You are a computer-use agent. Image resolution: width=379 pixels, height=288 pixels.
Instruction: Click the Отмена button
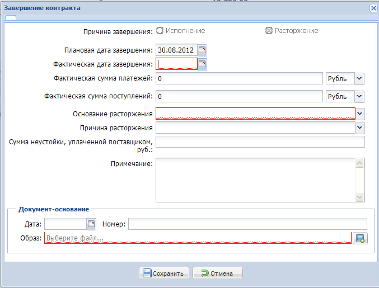point(218,273)
